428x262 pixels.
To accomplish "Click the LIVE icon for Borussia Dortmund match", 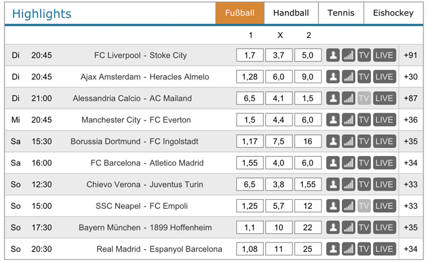I will coord(384,141).
